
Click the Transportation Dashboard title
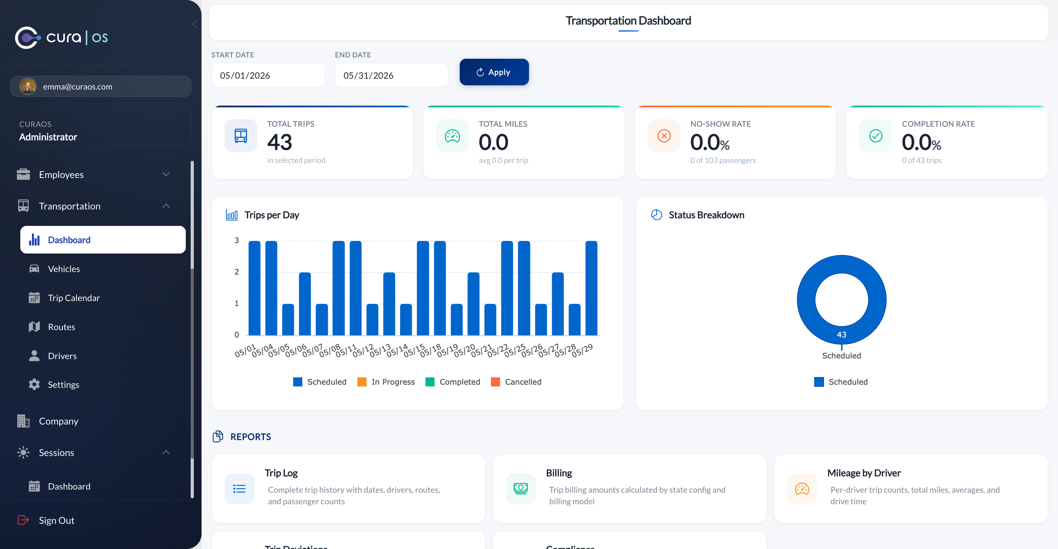(x=628, y=21)
